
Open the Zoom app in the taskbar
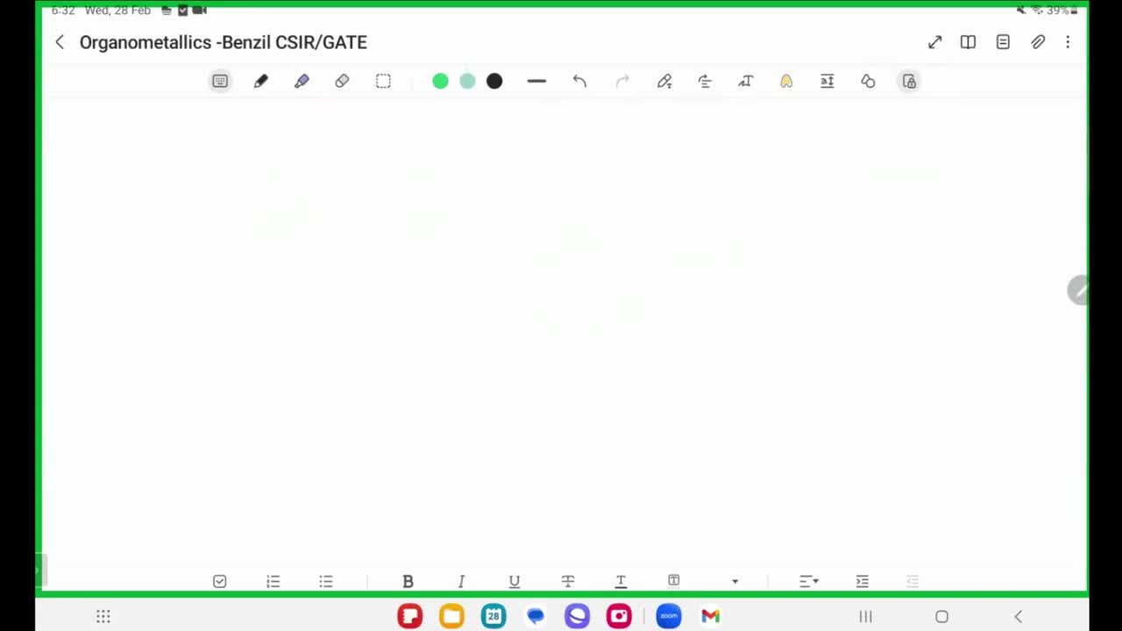click(668, 616)
